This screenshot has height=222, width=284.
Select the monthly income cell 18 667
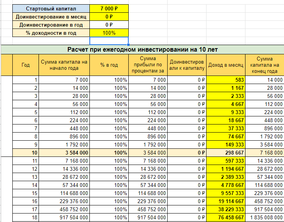pyautogui.click(x=226, y=120)
